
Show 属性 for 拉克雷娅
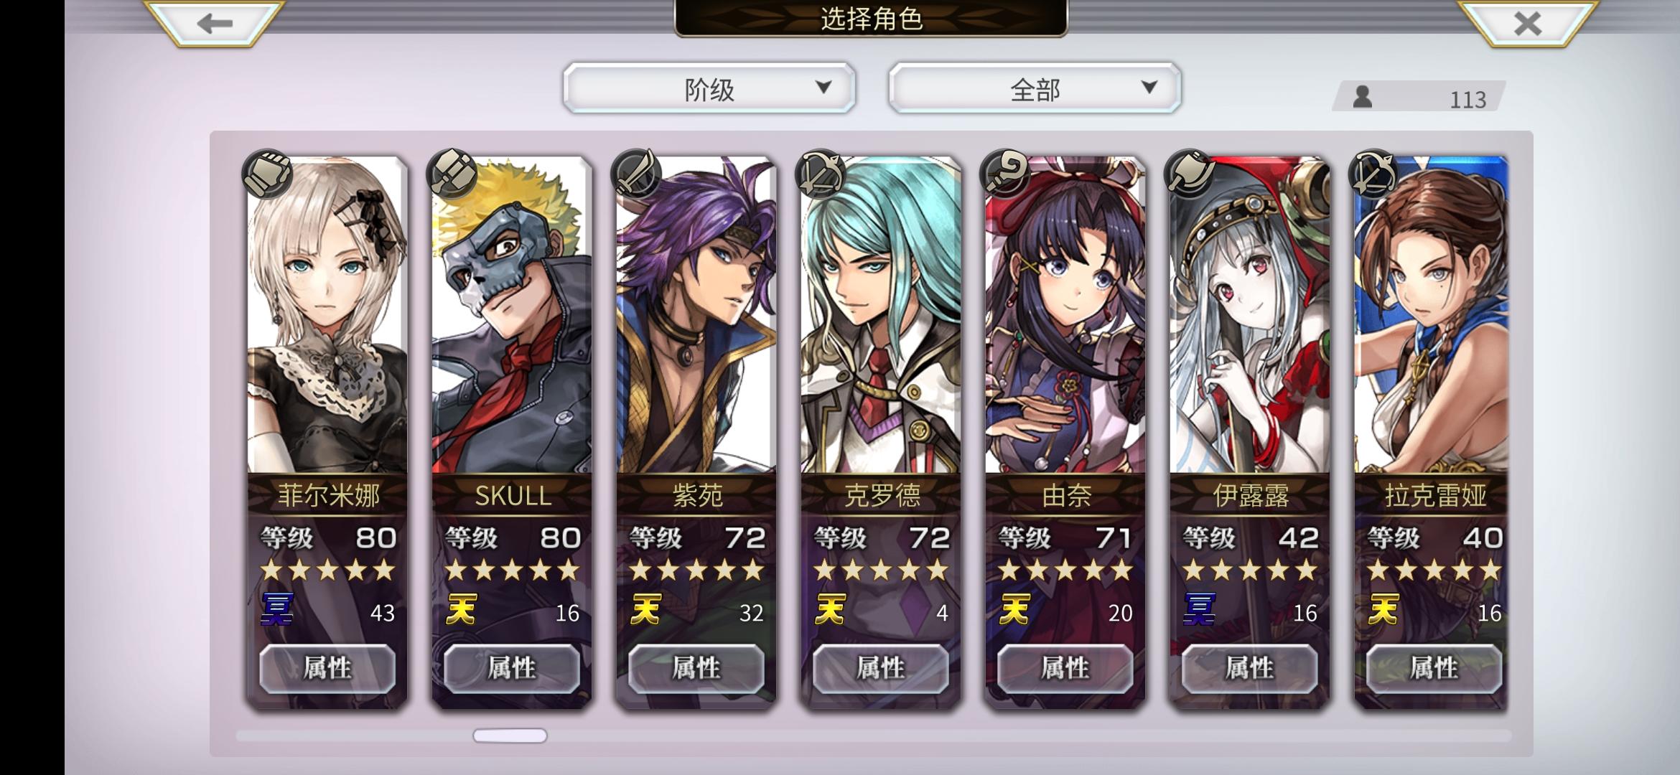[x=1434, y=669]
